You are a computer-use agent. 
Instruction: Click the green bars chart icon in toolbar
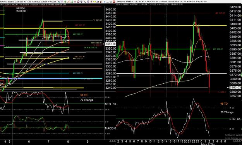(x=72, y=2)
